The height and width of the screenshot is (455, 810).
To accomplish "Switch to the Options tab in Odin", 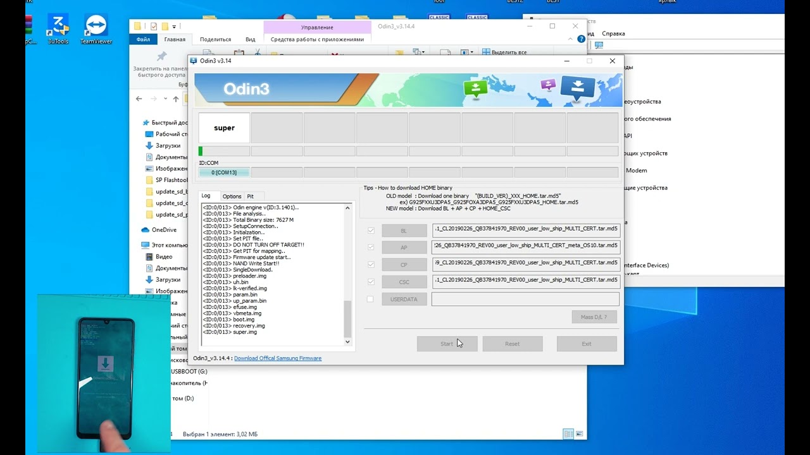I will tap(232, 197).
